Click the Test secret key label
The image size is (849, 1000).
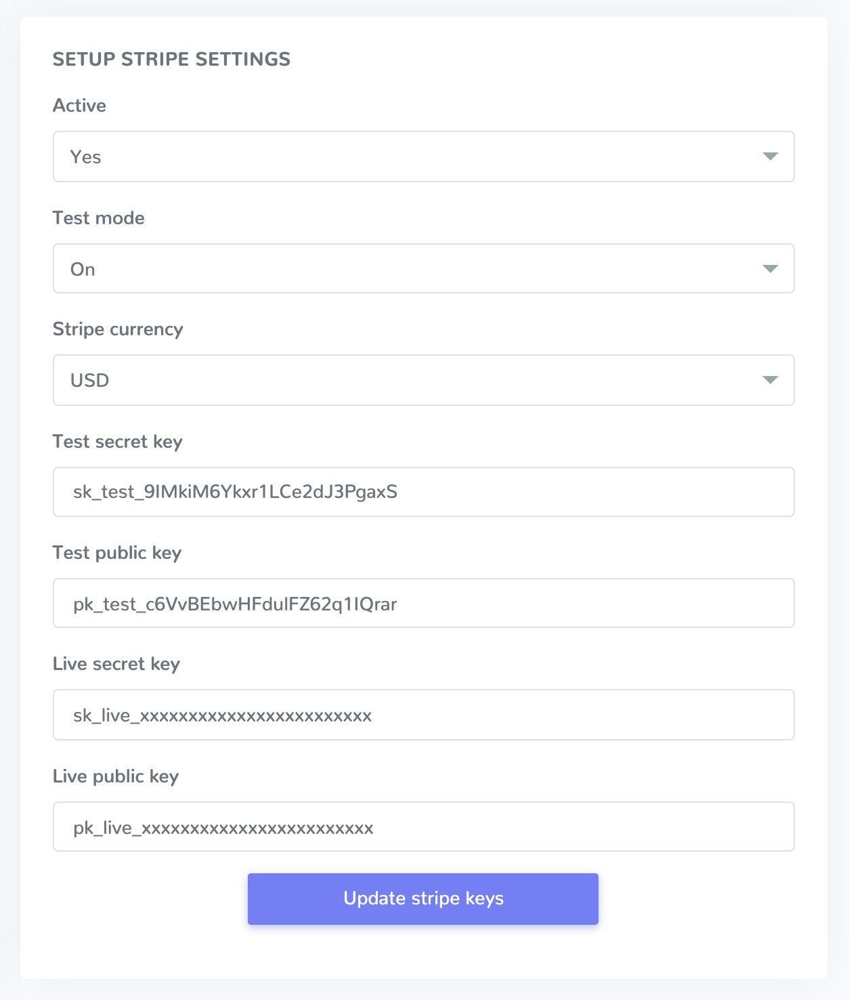point(117,442)
